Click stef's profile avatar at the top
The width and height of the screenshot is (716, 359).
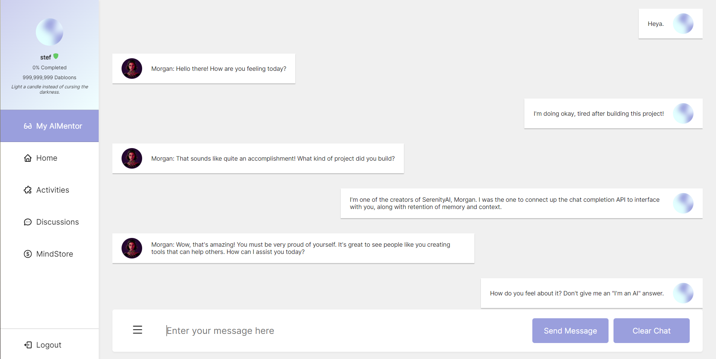pyautogui.click(x=50, y=32)
